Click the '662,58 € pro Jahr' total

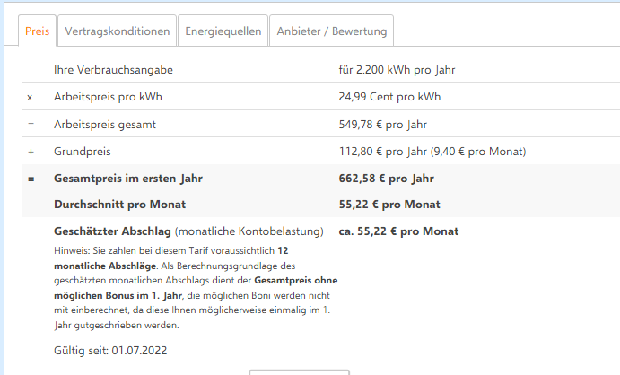(387, 179)
